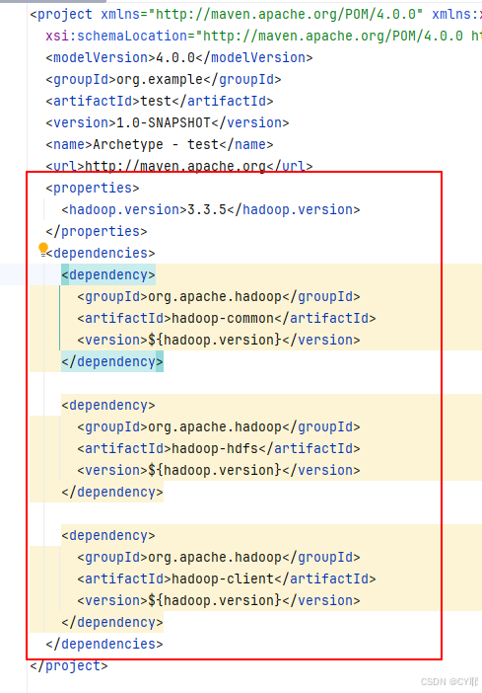This screenshot has height=693, width=482.
Task: Click the org.example groupId value
Action: tap(160, 80)
